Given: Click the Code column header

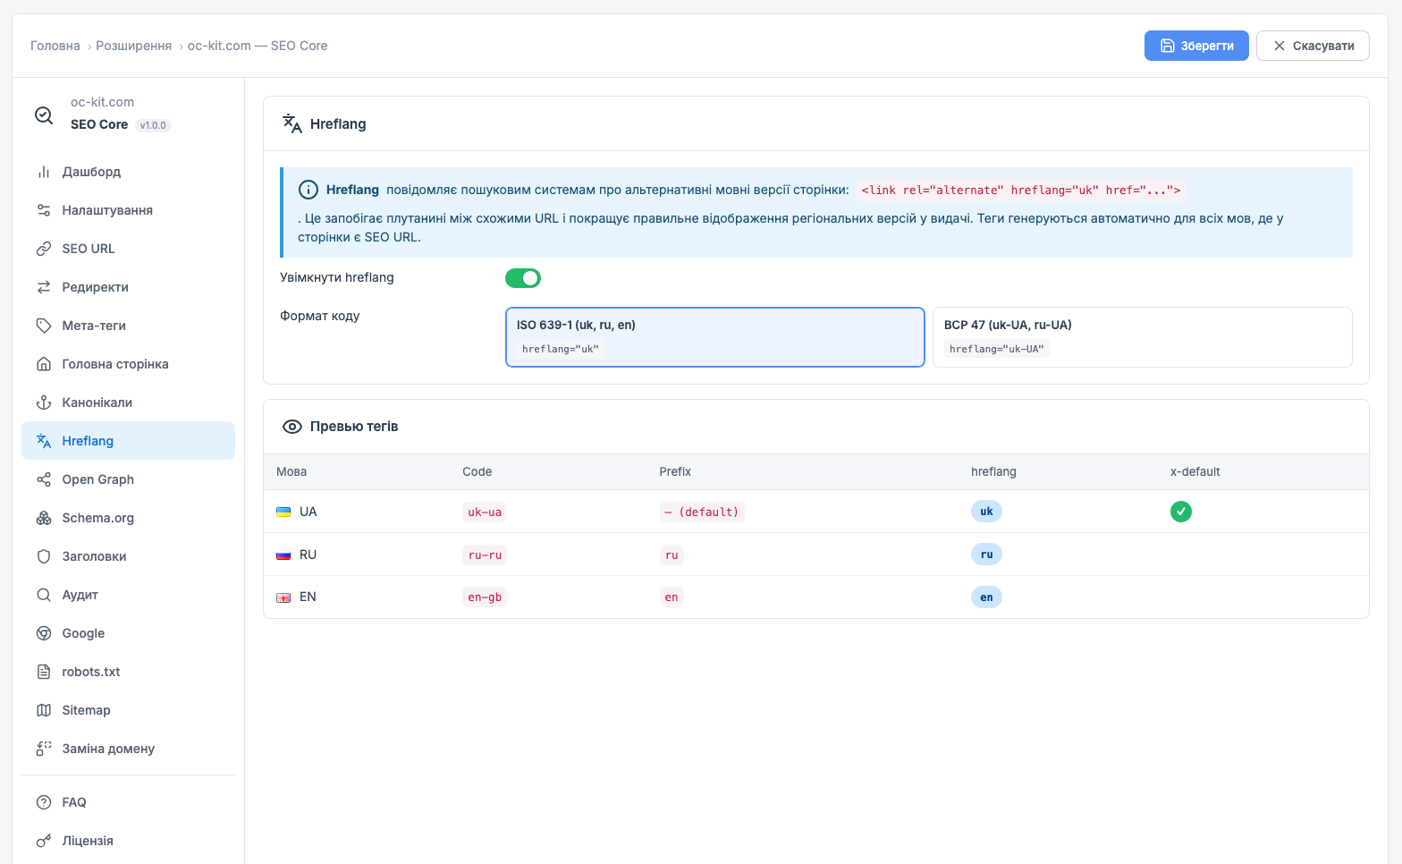Looking at the screenshot, I should coord(477,471).
